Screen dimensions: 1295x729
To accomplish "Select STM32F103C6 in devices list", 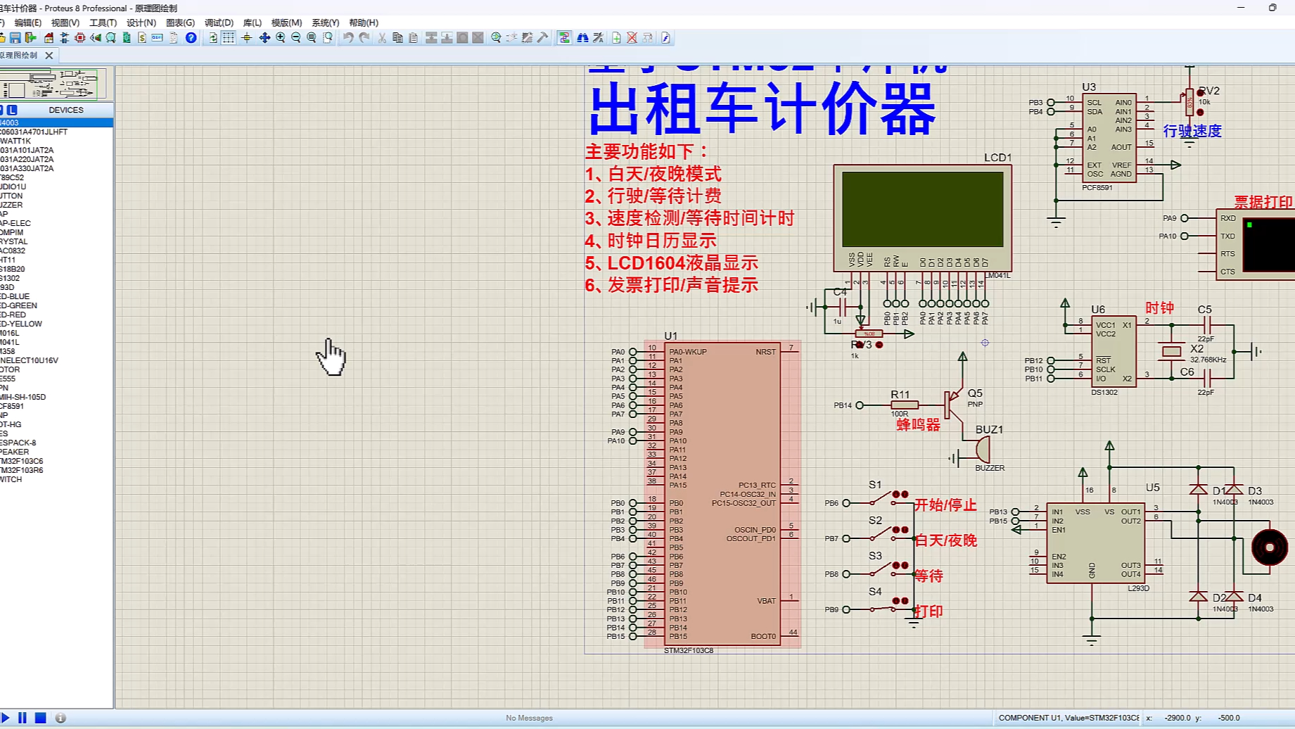I will tap(56, 461).
